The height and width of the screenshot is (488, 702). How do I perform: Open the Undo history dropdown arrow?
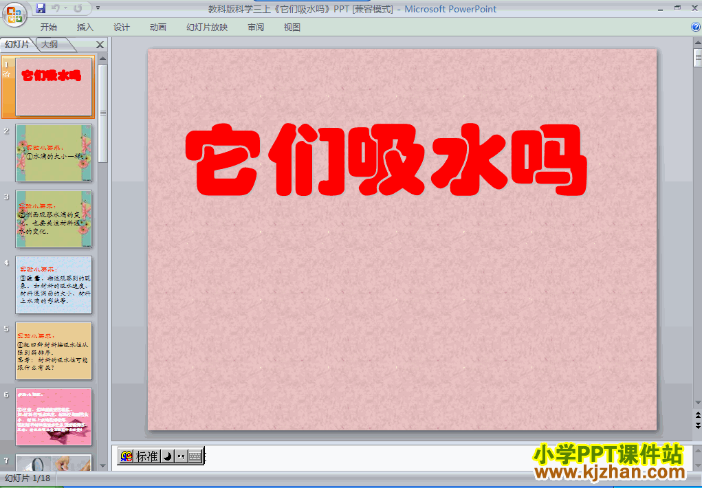pyautogui.click(x=65, y=8)
